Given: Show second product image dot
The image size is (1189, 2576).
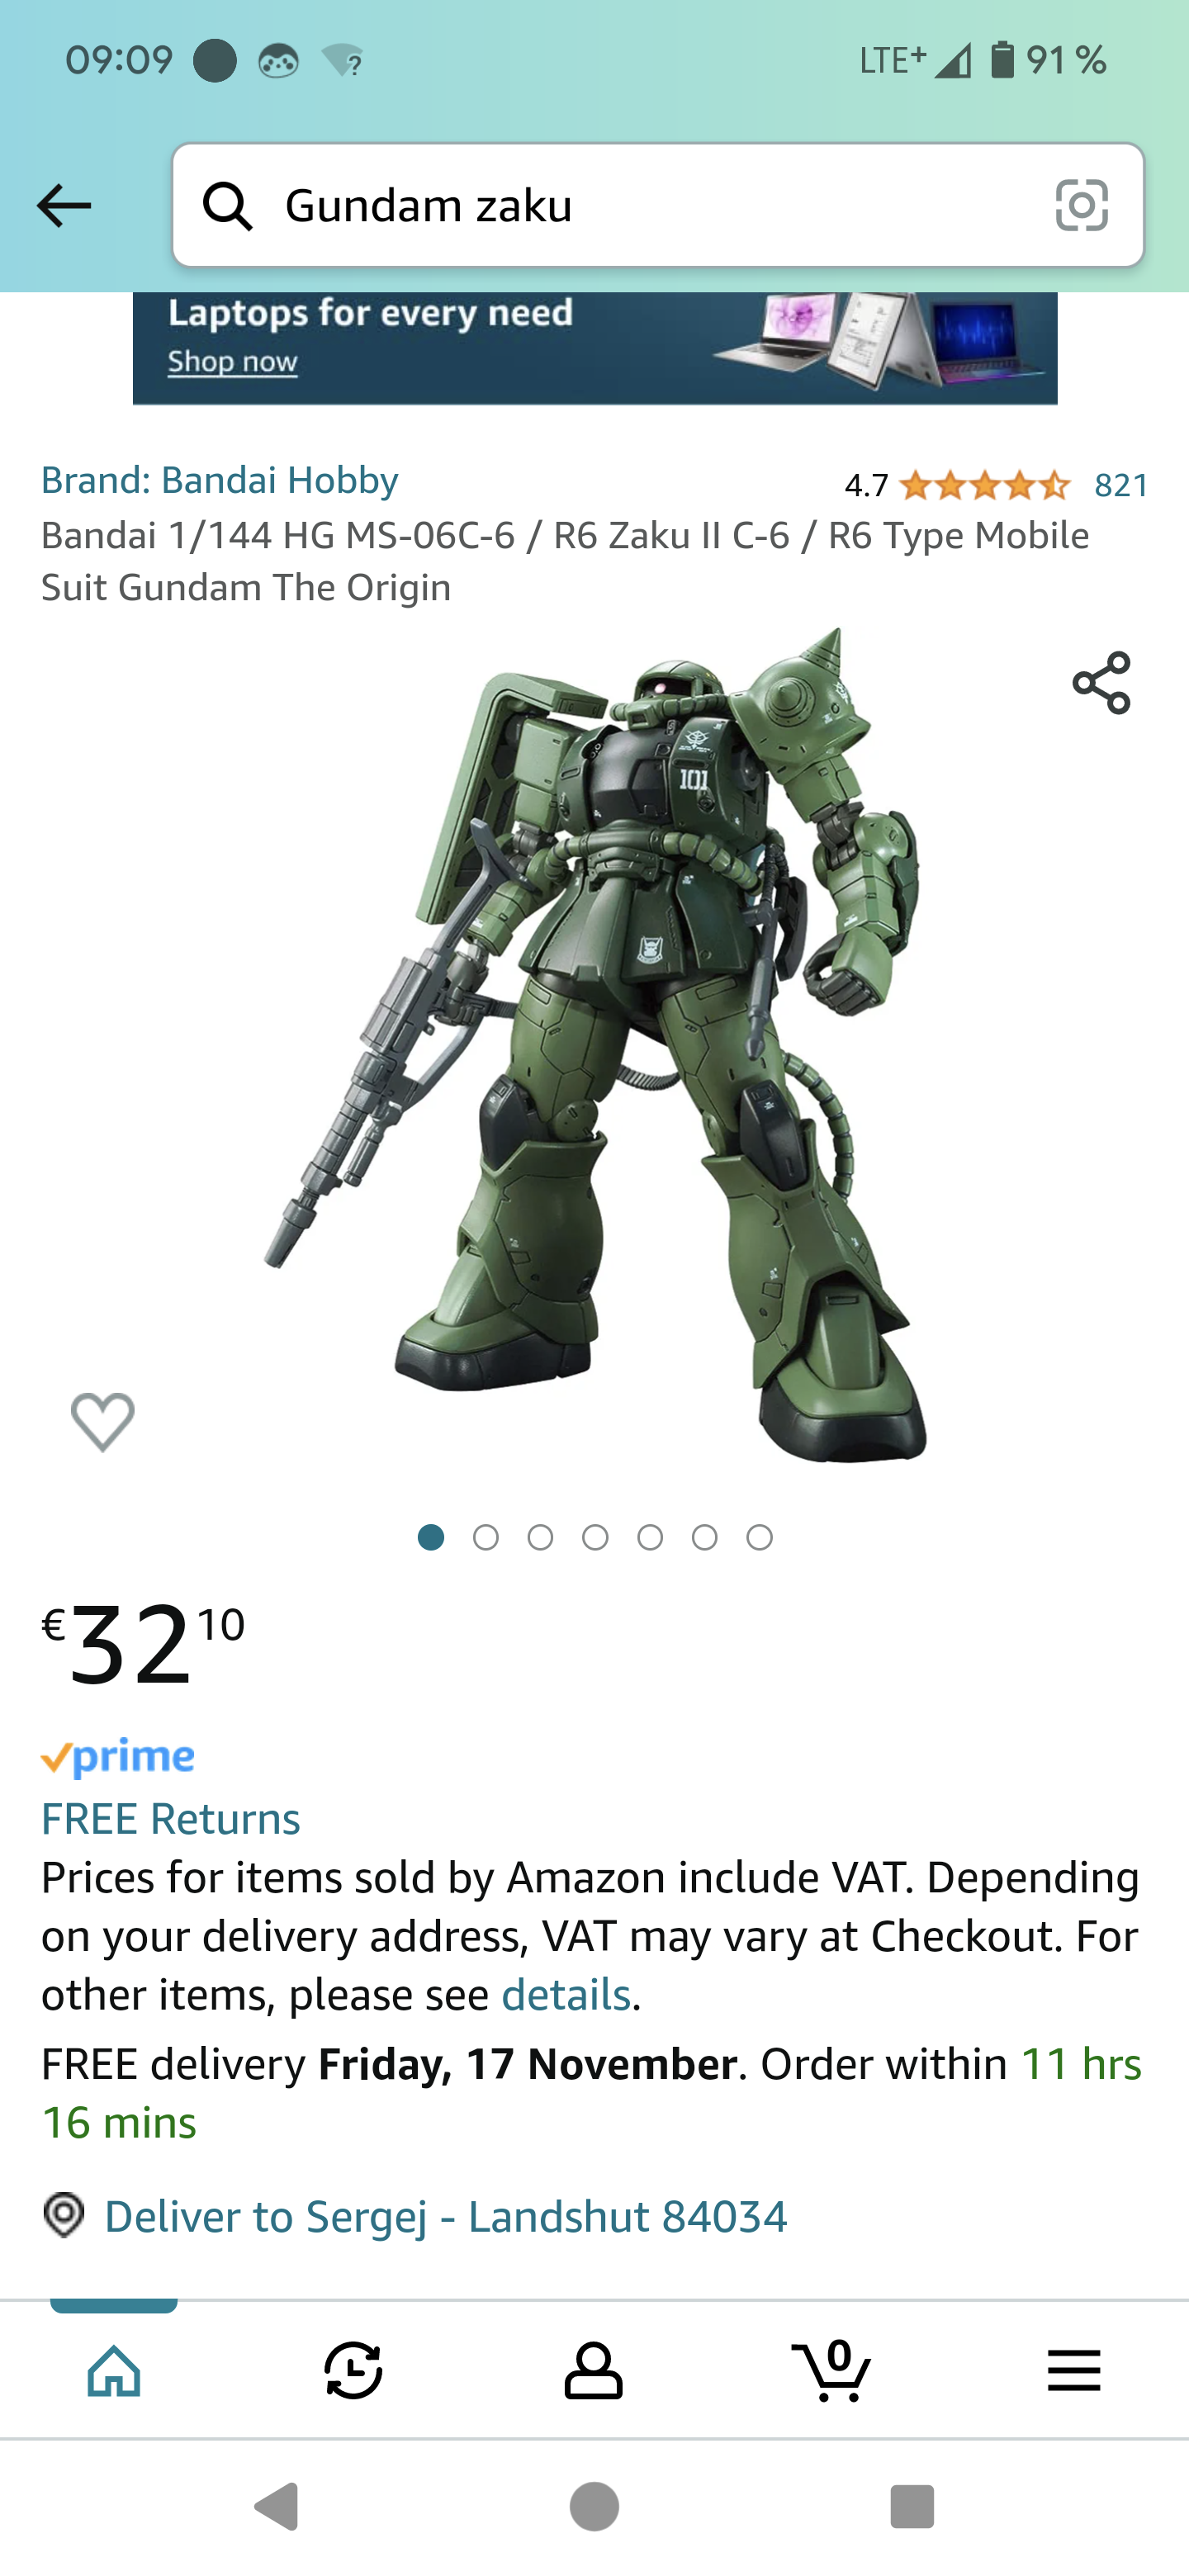Looking at the screenshot, I should [x=486, y=1537].
